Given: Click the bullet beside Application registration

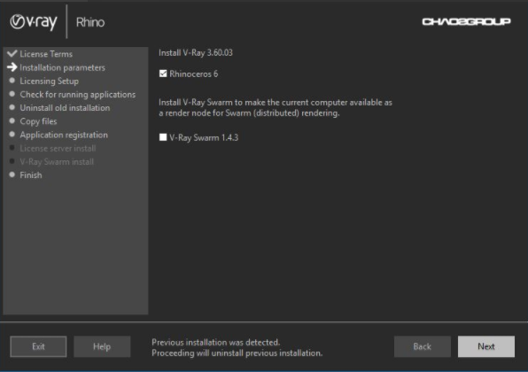Looking at the screenshot, I should tap(12, 135).
